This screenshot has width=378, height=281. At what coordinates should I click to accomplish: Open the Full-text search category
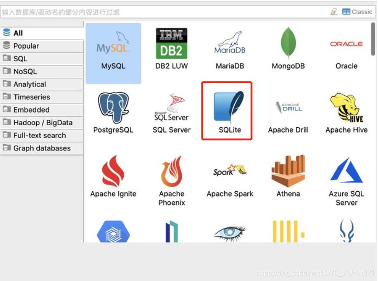(42, 135)
